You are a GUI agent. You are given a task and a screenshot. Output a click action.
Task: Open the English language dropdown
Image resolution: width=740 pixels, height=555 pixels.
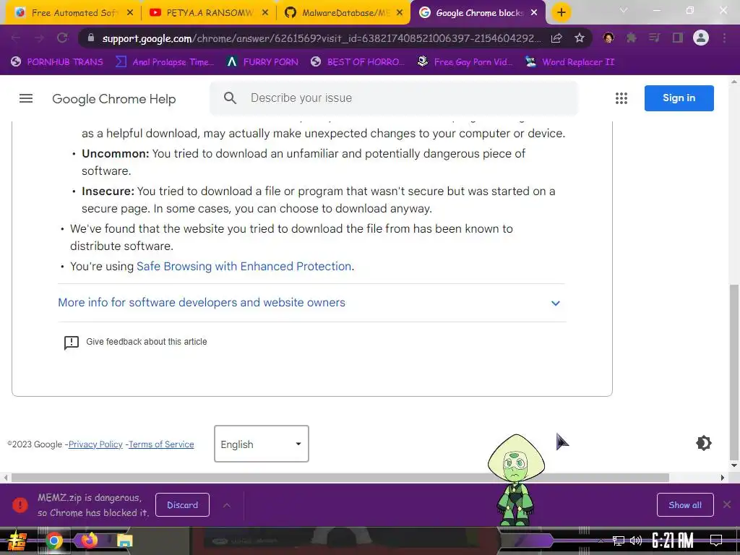coord(262,444)
